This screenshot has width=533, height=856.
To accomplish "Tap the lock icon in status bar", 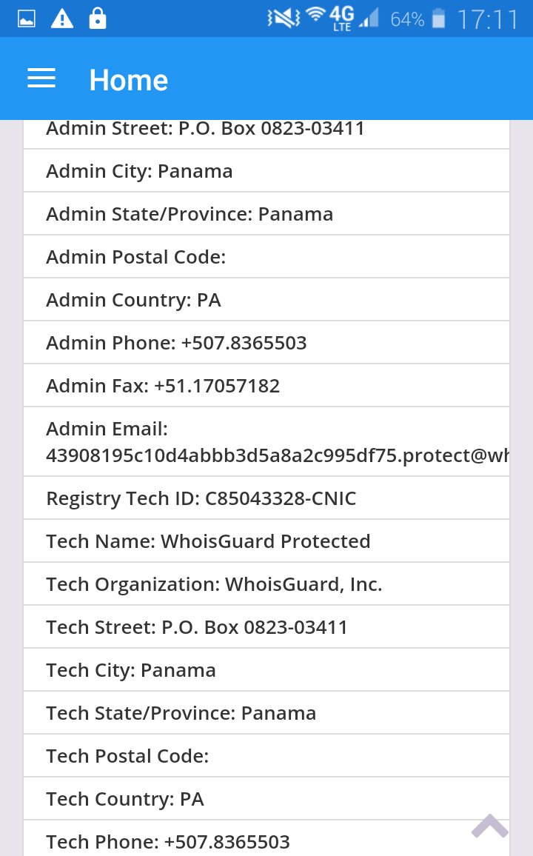I will (97, 19).
